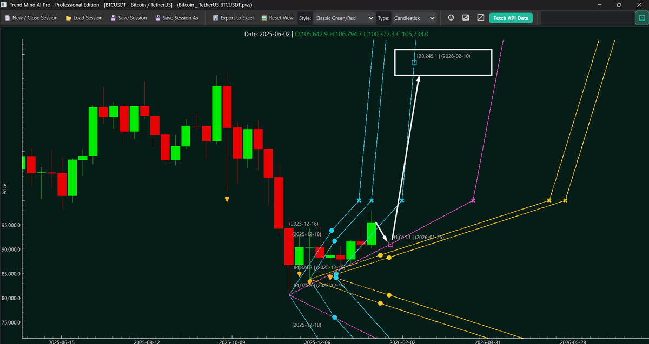
Task: Click the image snapshot icon in toolbar
Action: 466,18
